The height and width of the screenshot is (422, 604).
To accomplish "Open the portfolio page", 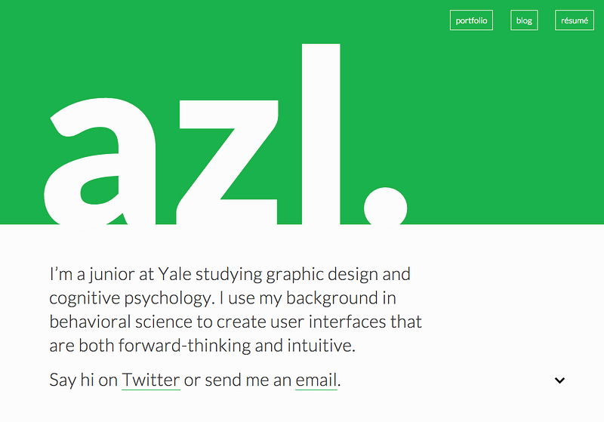I will (471, 20).
